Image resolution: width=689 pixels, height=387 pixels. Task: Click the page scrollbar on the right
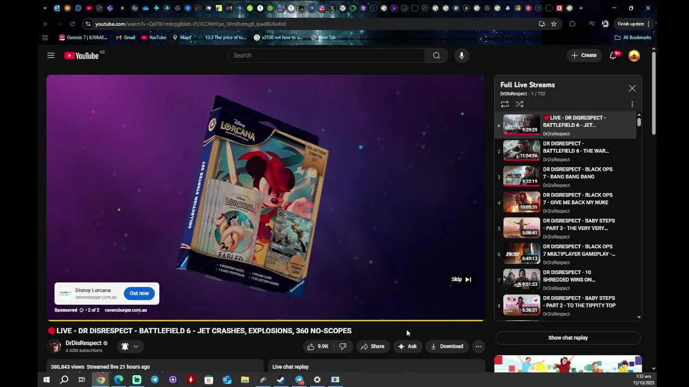[653, 94]
